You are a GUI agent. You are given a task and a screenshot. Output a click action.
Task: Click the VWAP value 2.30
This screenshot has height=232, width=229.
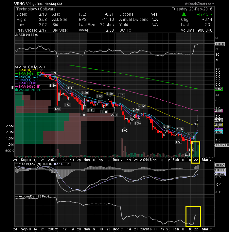coord(110,30)
